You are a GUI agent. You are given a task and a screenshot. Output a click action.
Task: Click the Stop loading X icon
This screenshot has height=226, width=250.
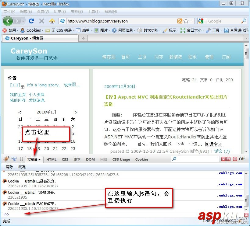(41, 21)
